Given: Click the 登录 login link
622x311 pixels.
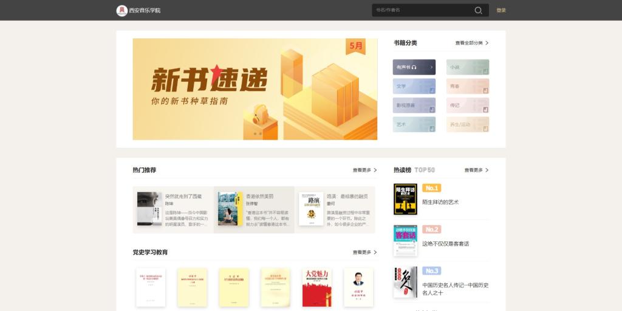Looking at the screenshot, I should 501,10.
